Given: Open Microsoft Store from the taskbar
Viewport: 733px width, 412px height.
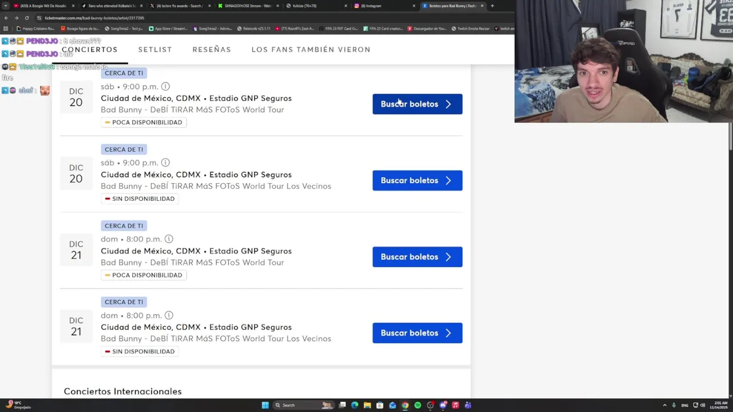Looking at the screenshot, I should [380, 405].
